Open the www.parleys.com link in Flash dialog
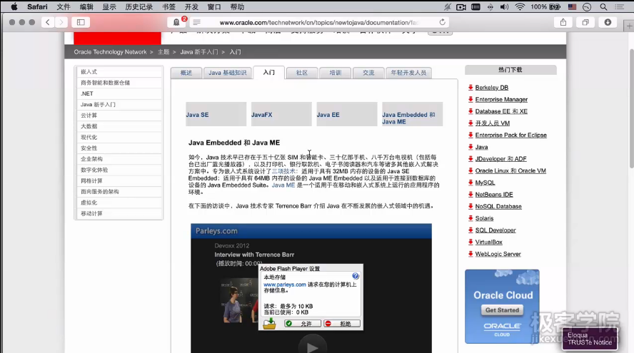634x353 pixels. point(285,285)
